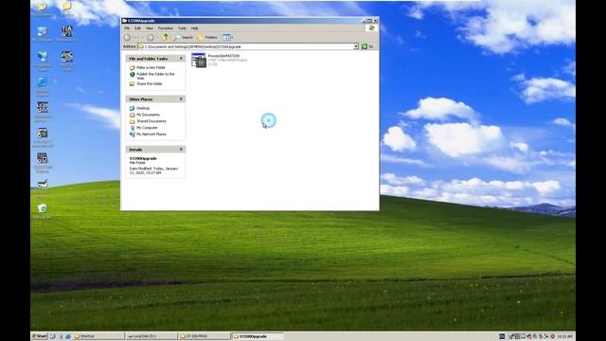Go up one folder level

pyautogui.click(x=166, y=37)
